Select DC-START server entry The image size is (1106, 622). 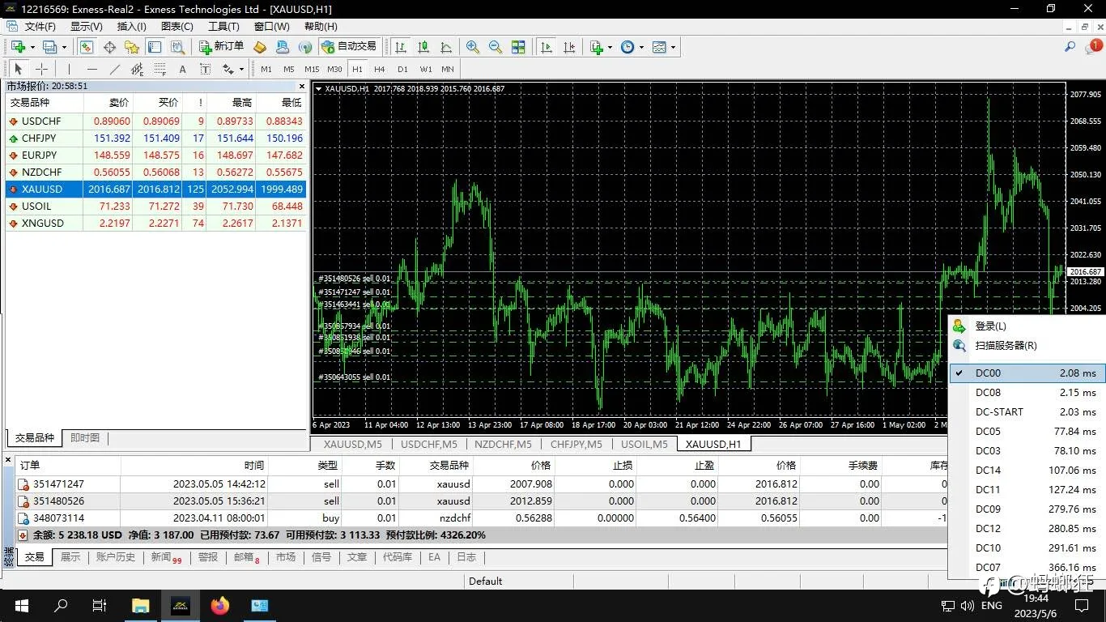(1027, 412)
